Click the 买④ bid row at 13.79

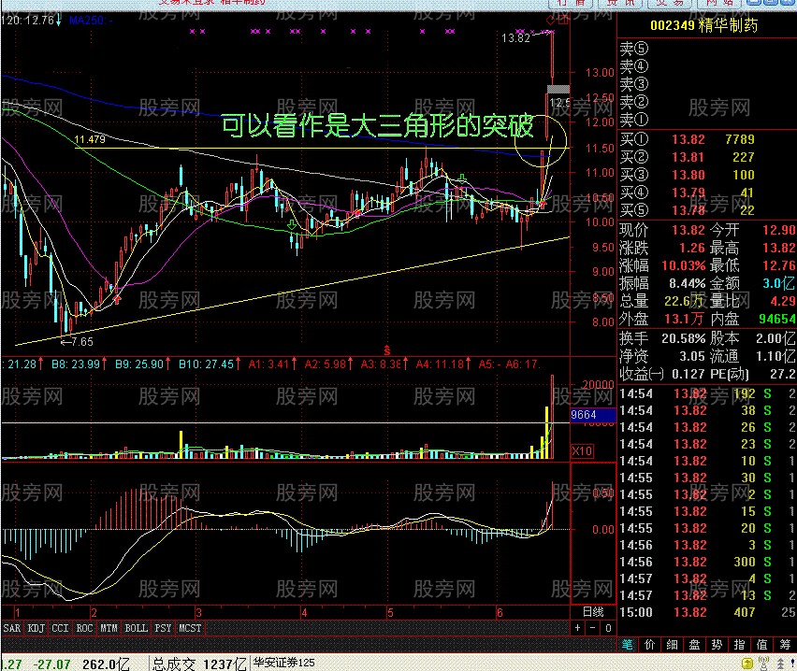[x=707, y=193]
